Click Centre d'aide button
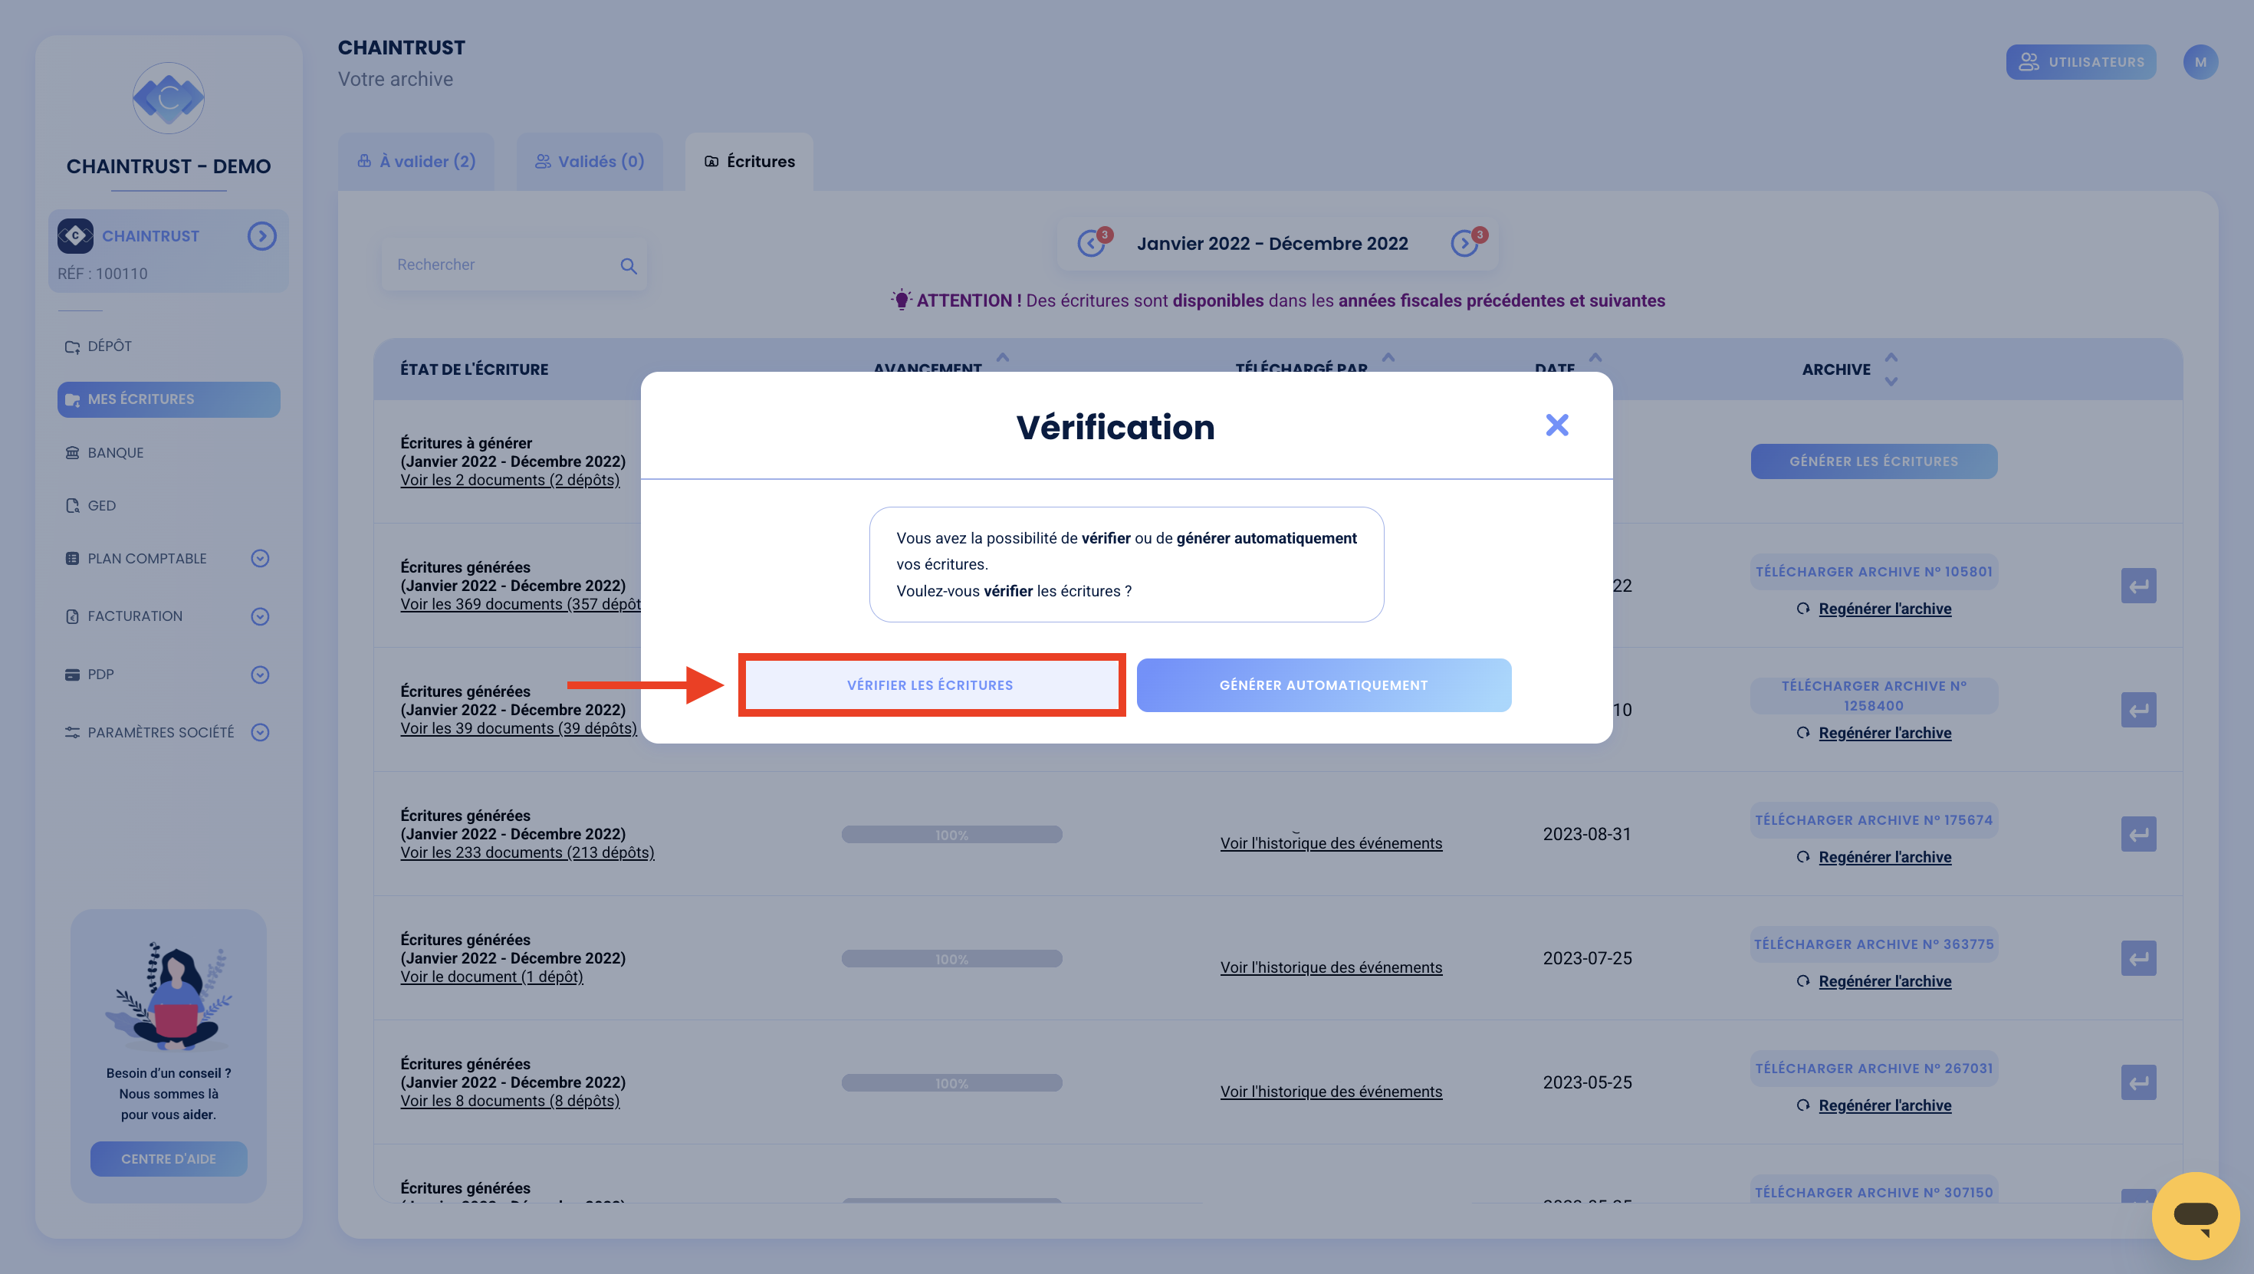The width and height of the screenshot is (2254, 1274). coord(169,1158)
